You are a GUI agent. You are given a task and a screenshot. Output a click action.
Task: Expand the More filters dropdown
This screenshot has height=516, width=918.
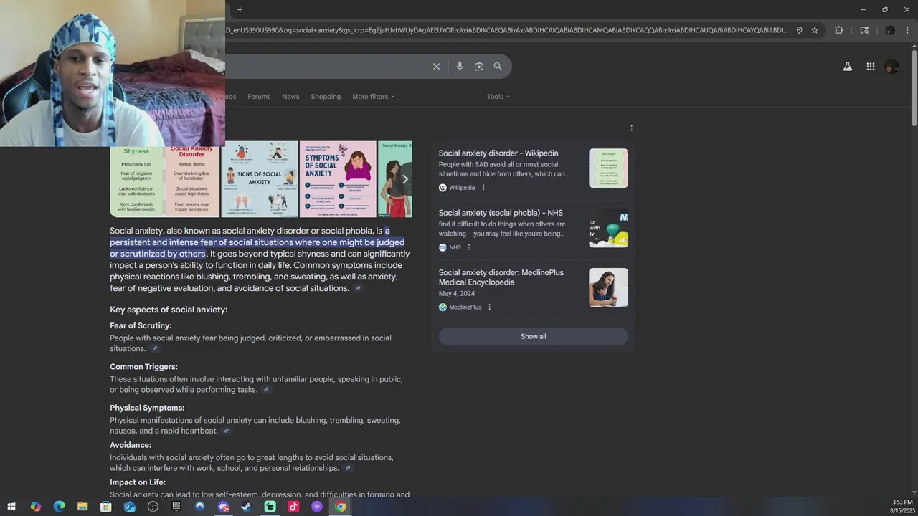pyautogui.click(x=373, y=97)
